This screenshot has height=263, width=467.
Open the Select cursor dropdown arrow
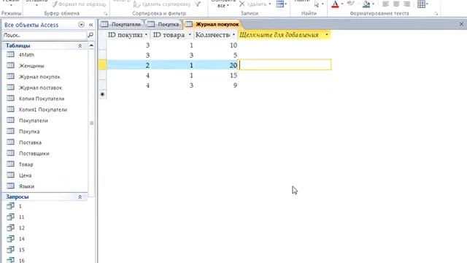323,4
